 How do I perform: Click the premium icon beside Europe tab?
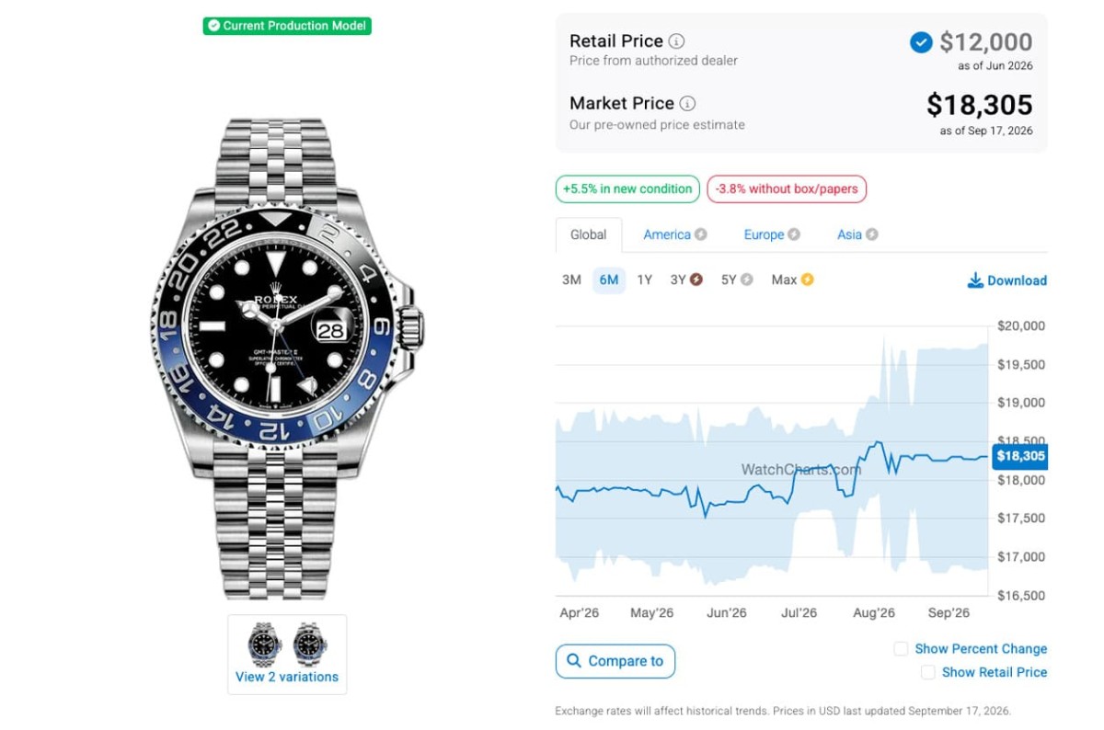tap(794, 234)
